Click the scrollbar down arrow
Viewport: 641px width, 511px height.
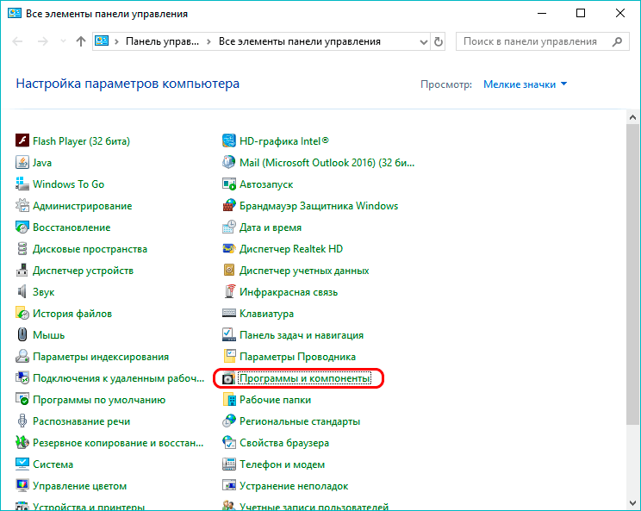[x=632, y=503]
